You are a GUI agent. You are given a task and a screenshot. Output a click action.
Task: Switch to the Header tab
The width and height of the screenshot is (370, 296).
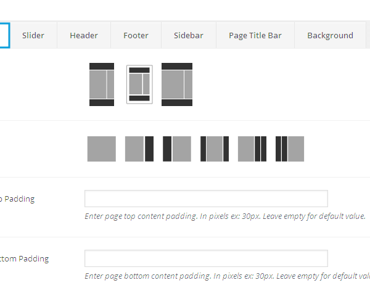click(x=84, y=35)
